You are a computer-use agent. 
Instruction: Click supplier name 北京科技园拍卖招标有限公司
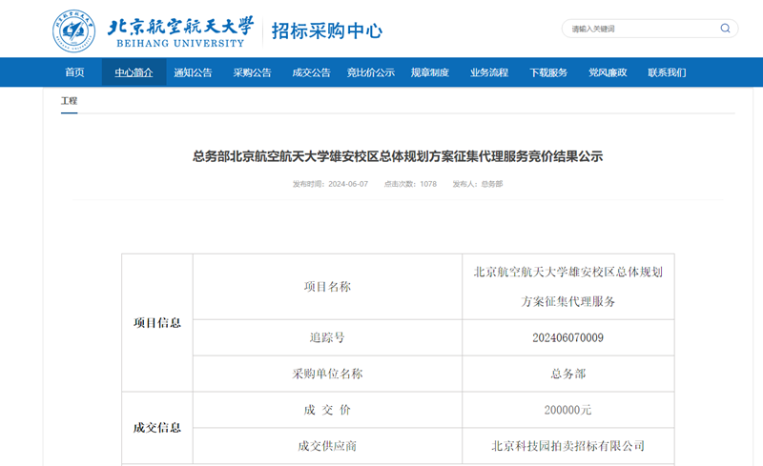tap(567, 445)
